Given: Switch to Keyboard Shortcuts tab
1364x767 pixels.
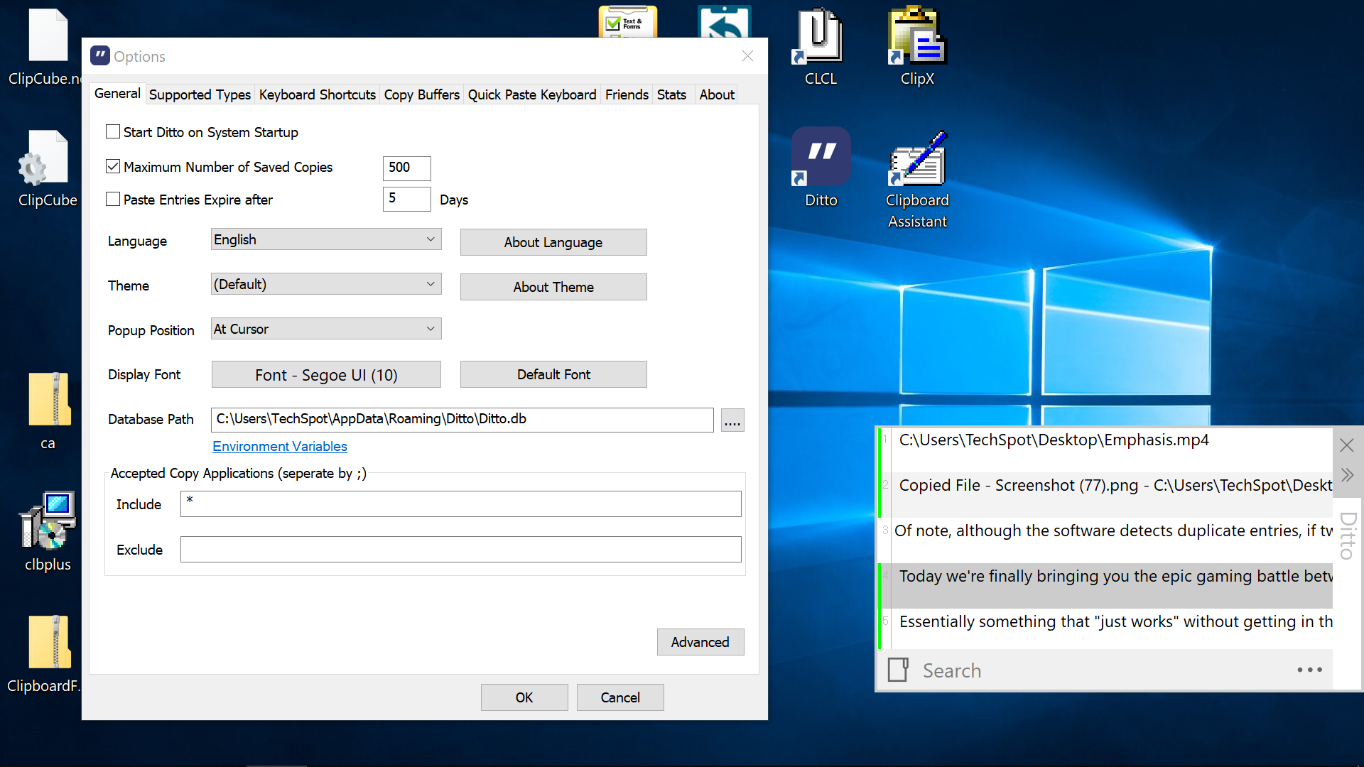Looking at the screenshot, I should pos(318,94).
